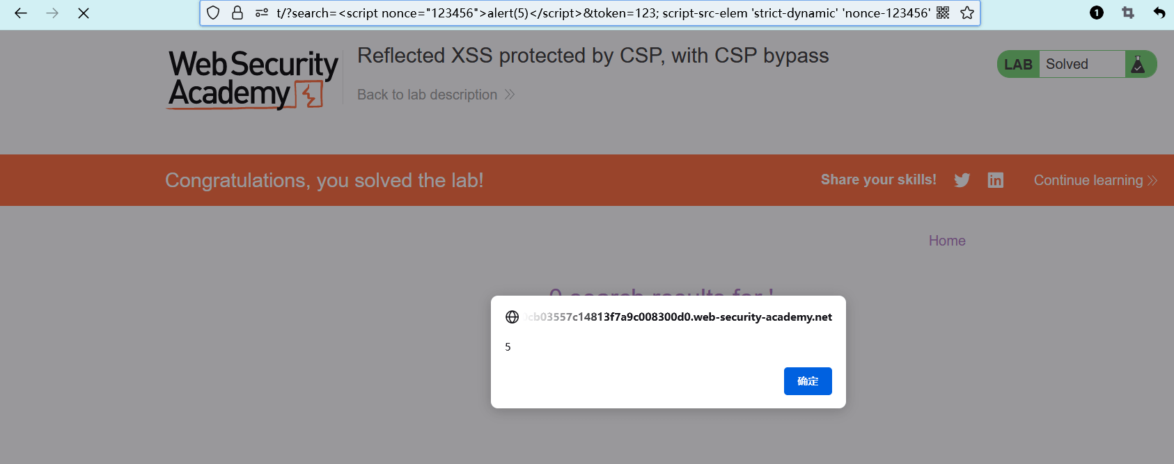Viewport: 1174px width, 464px height.
Task: Bookmark this page with the star
Action: [x=967, y=13]
